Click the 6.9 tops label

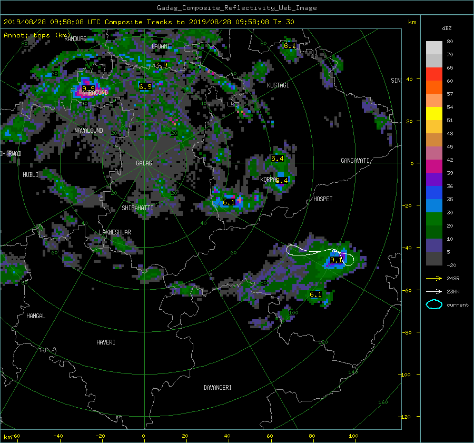145,87
